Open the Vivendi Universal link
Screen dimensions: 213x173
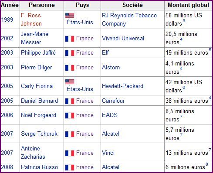point(123,38)
